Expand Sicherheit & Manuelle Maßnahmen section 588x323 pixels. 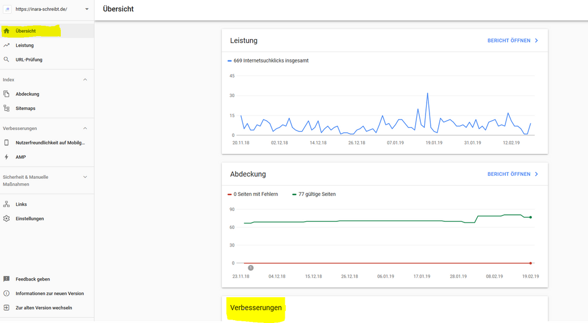(85, 177)
